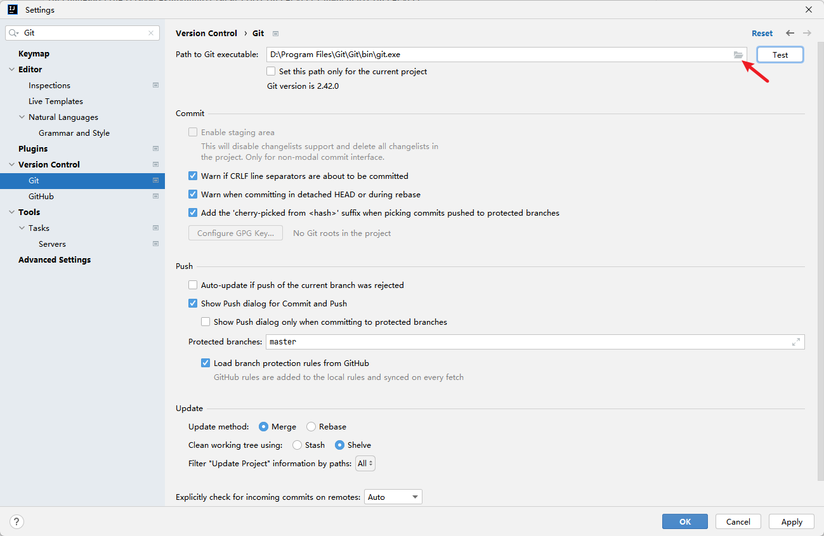Viewport: 824px width, 536px height.
Task: Select the Rebase update method
Action: 311,427
